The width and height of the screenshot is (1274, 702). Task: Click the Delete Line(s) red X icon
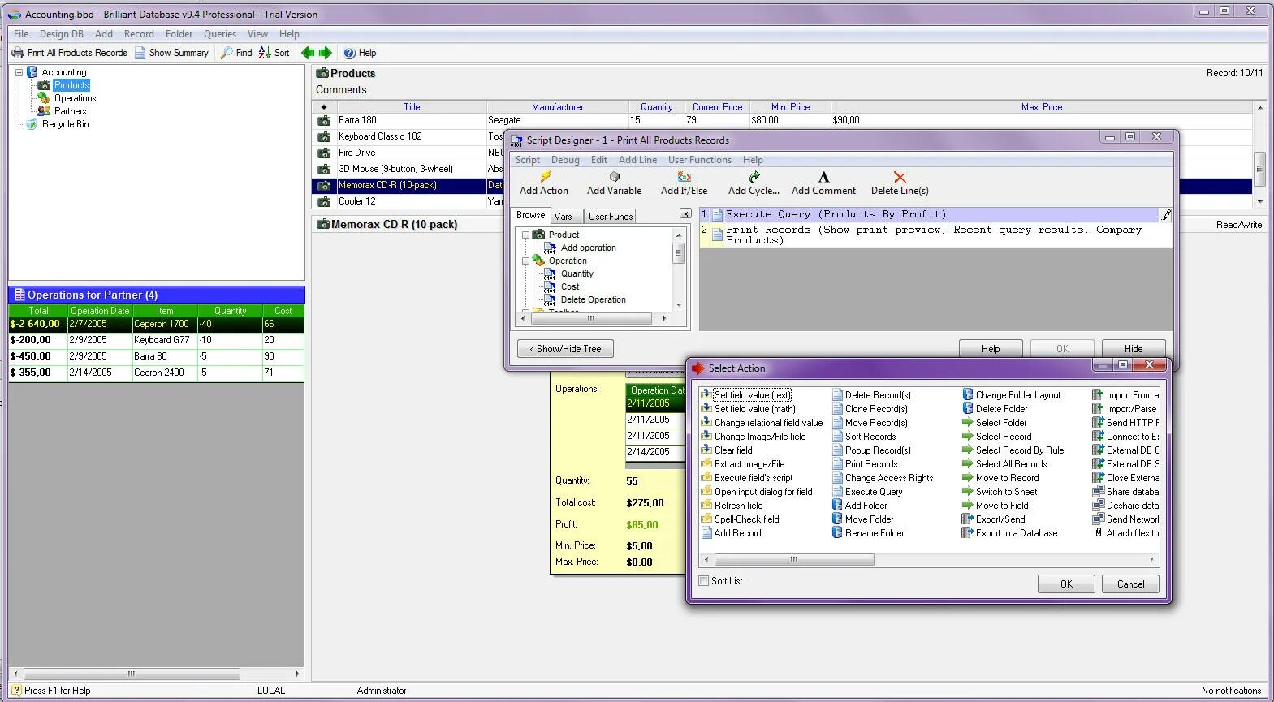(x=900, y=177)
